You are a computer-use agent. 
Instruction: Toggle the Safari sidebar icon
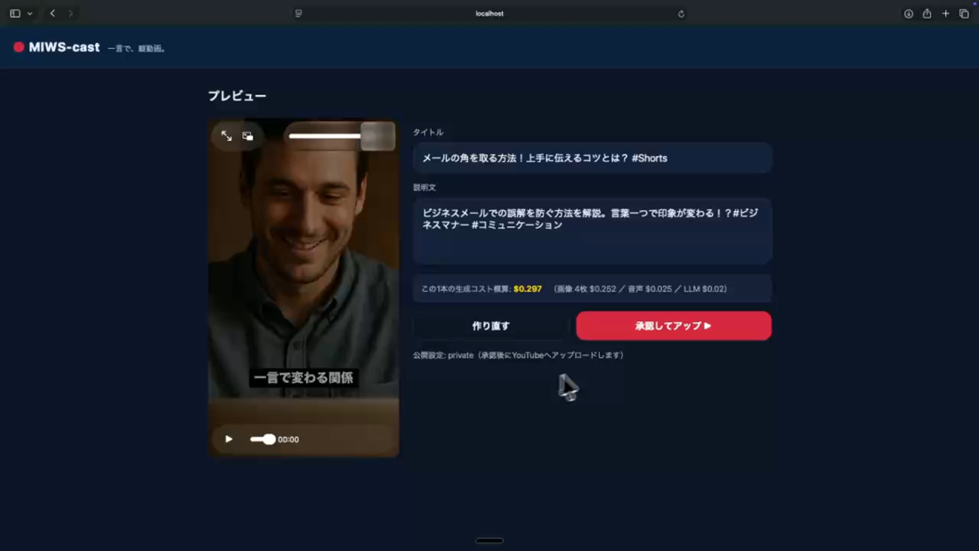[15, 13]
